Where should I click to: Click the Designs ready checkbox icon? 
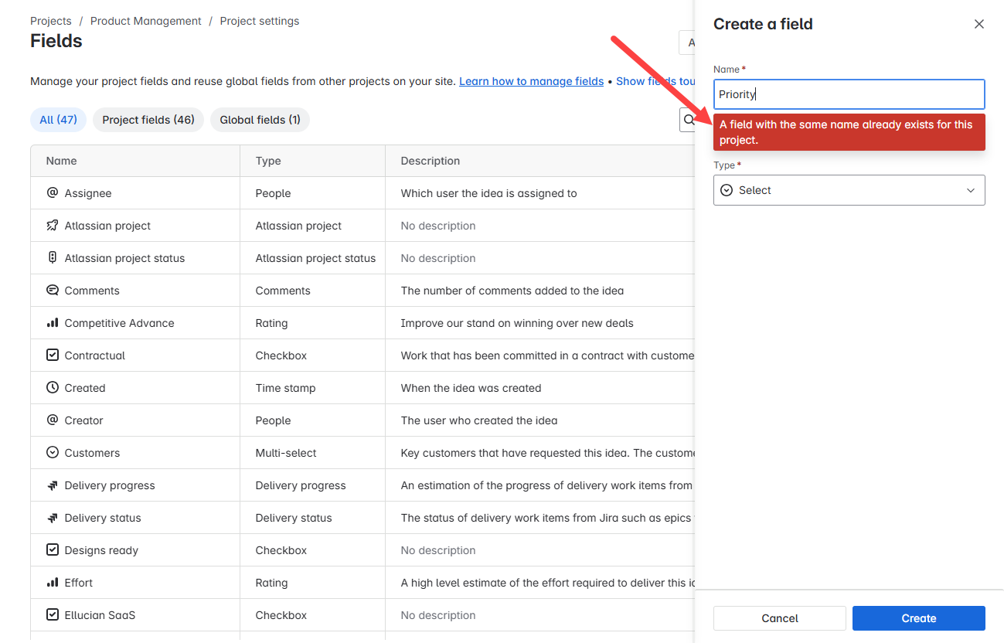53,550
